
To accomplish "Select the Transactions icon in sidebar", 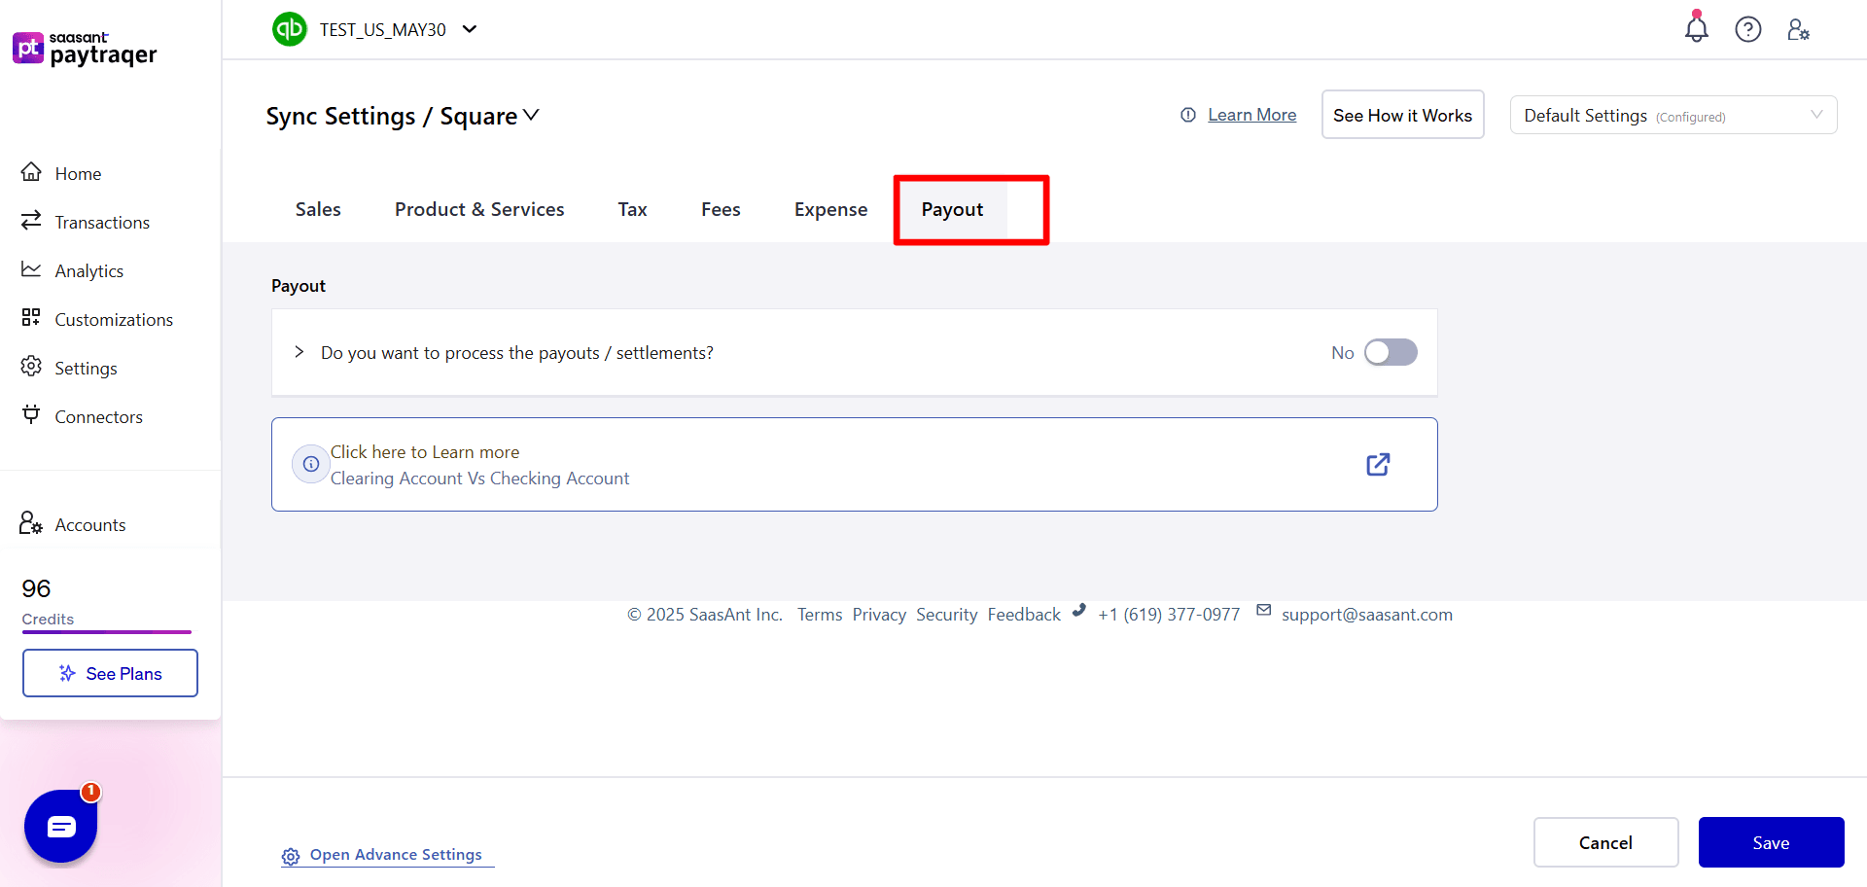I will point(30,221).
